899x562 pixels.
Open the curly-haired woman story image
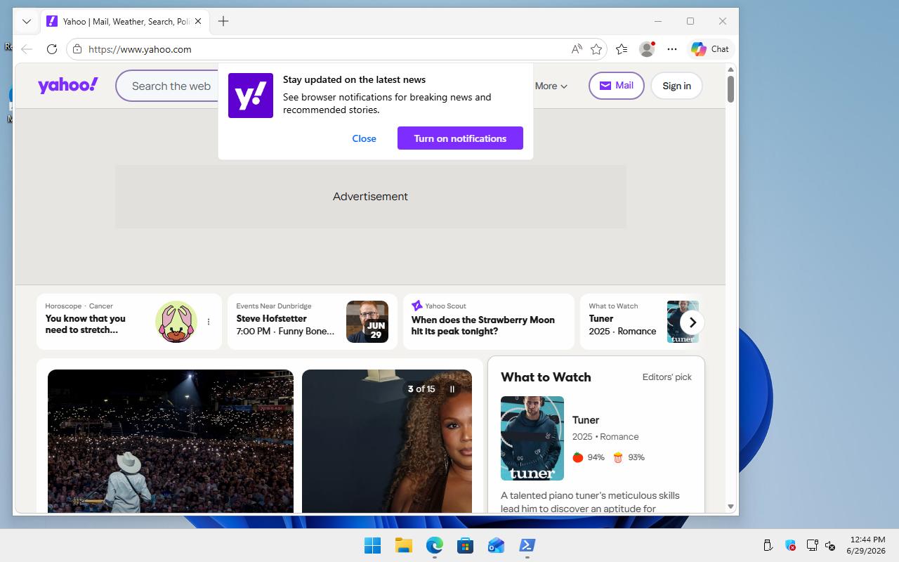[387, 441]
